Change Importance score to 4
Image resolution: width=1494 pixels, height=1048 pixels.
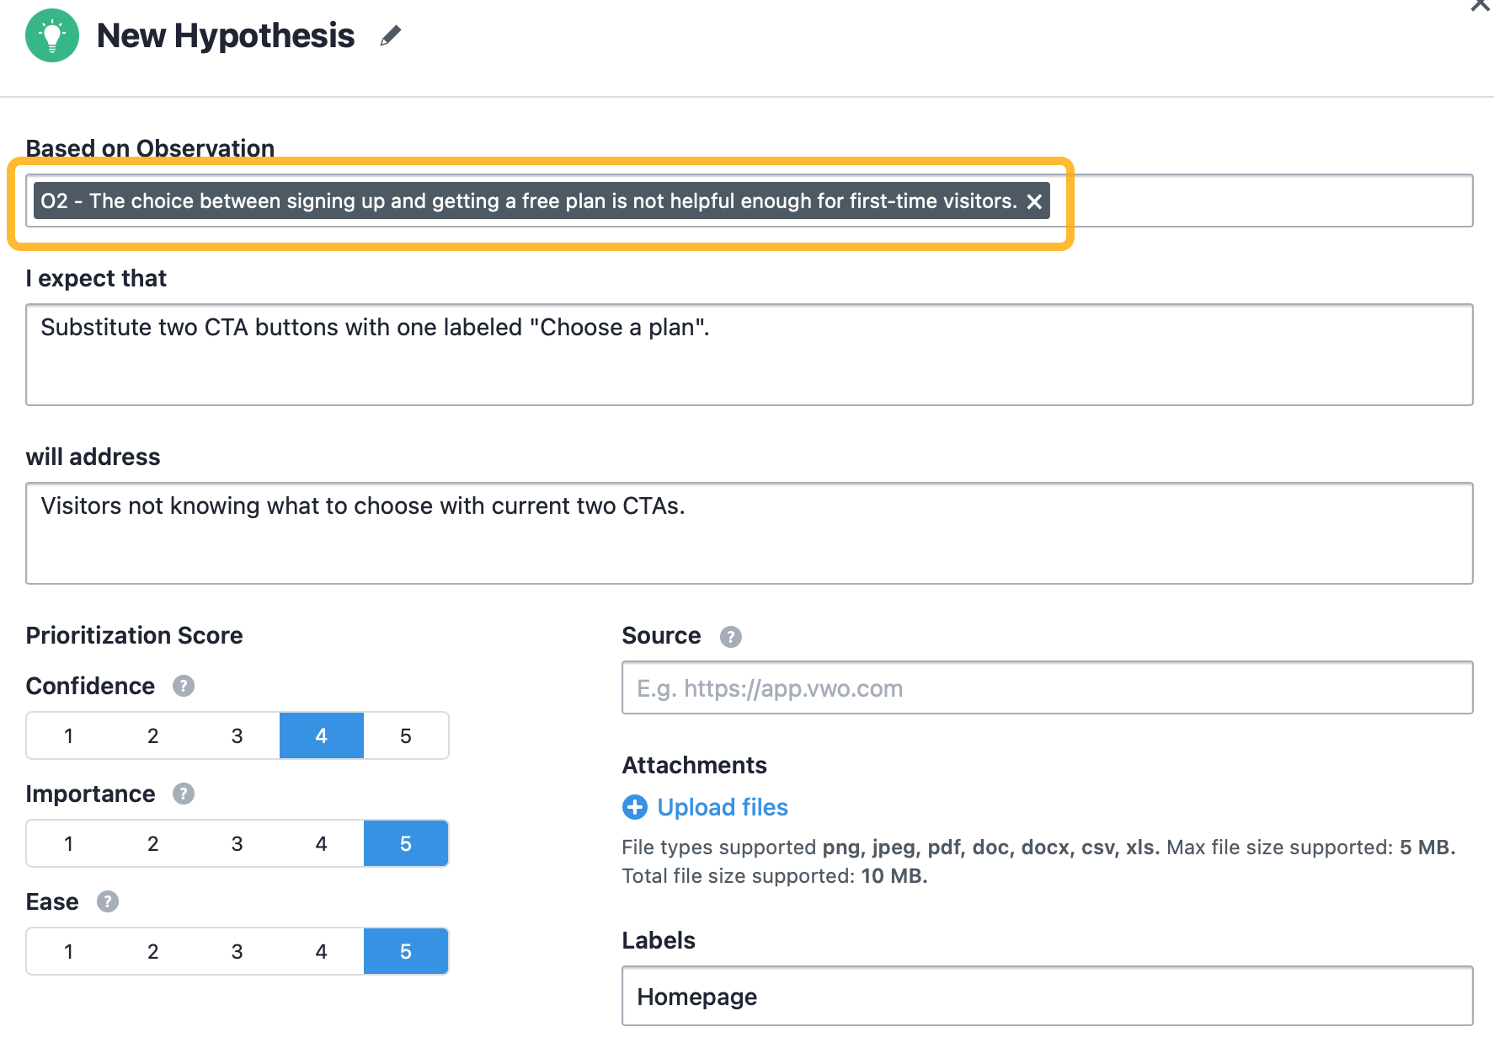(321, 843)
